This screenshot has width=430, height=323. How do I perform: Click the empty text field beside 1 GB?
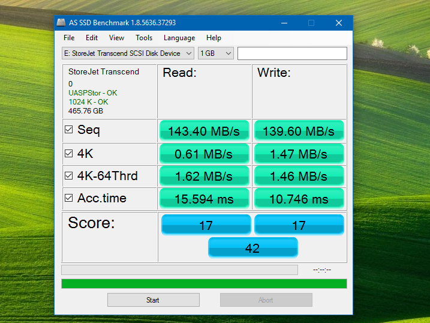(x=292, y=53)
